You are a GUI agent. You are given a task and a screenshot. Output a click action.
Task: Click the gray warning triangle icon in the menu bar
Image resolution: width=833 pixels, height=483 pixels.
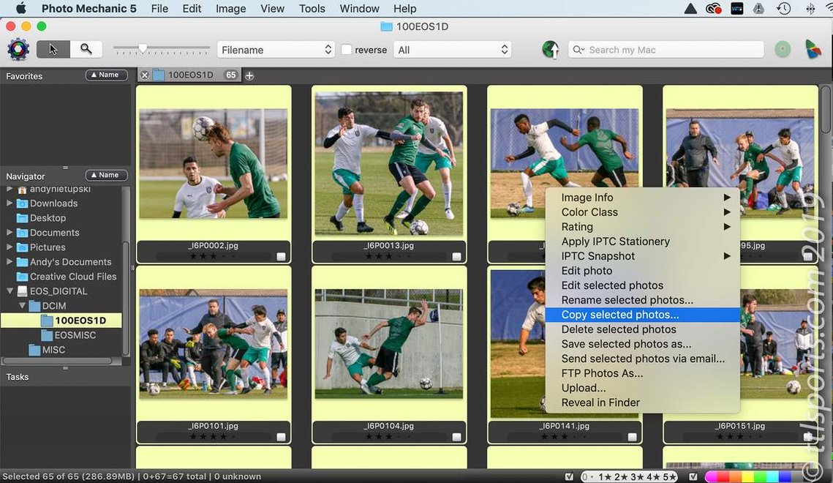(758, 9)
